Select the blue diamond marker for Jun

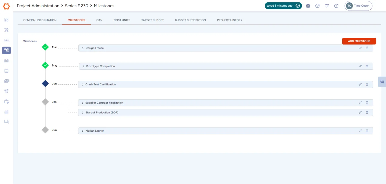tap(45, 84)
